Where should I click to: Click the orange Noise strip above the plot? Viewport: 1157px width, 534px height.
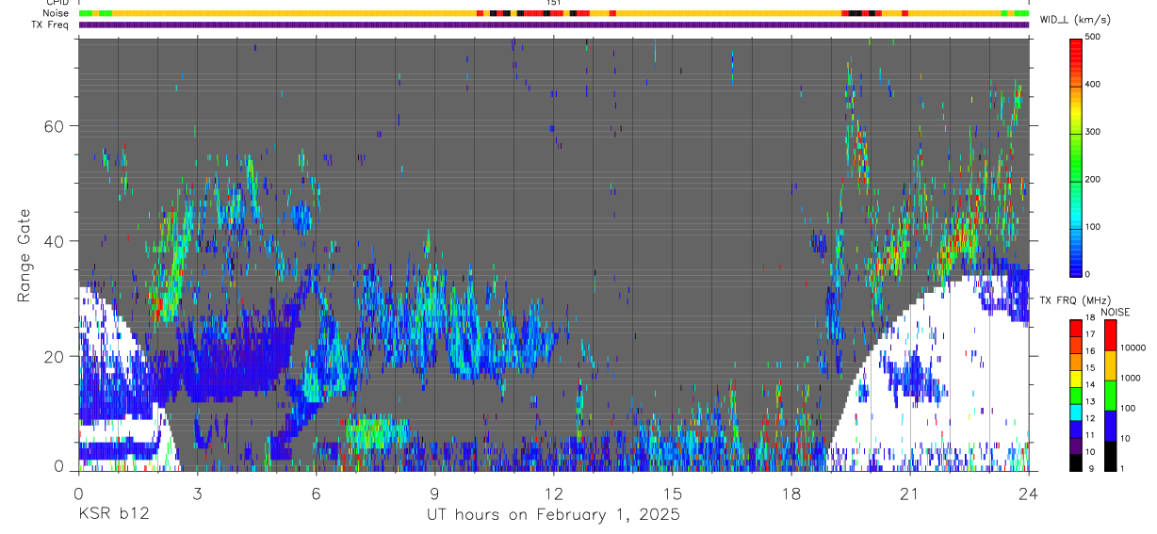click(554, 13)
